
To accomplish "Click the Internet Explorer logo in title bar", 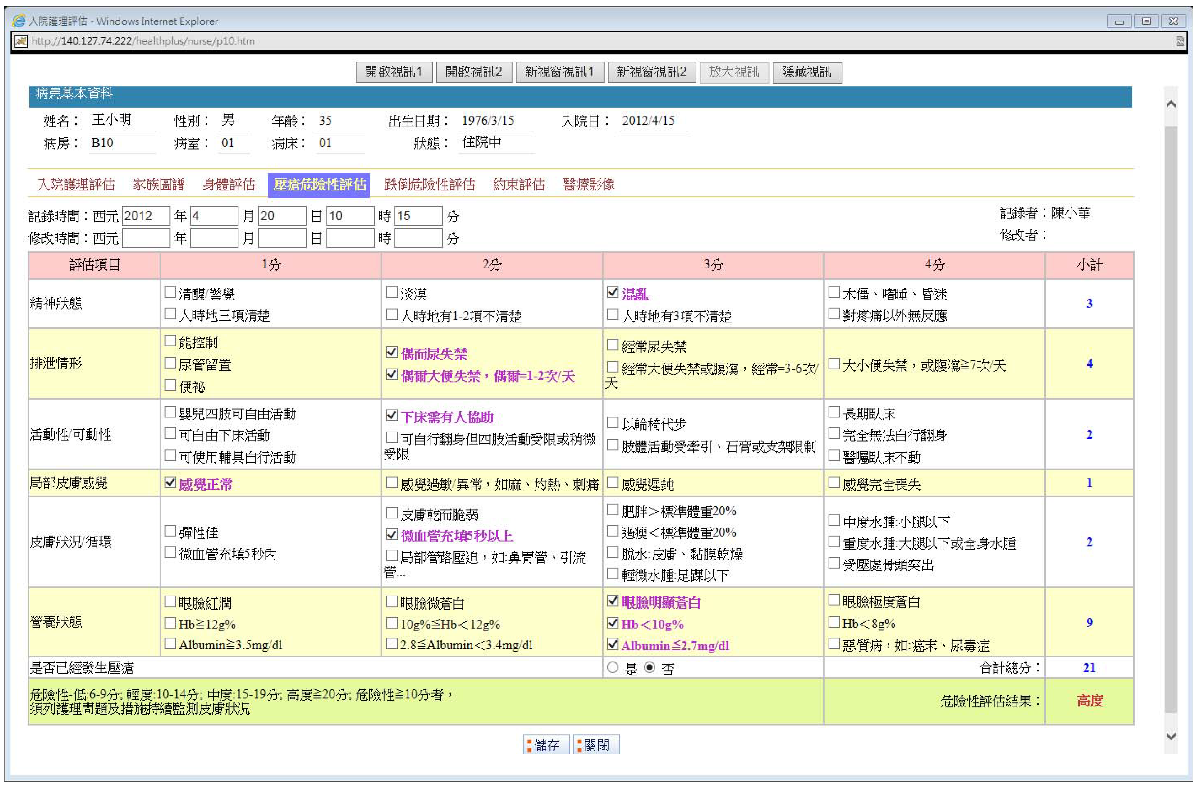I will coord(18,21).
